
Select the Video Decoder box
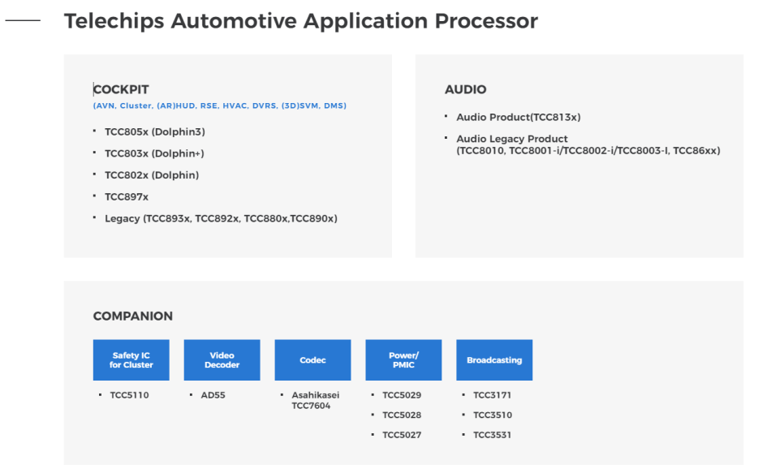click(x=222, y=360)
